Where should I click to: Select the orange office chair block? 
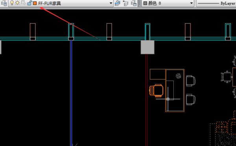(156, 90)
